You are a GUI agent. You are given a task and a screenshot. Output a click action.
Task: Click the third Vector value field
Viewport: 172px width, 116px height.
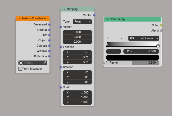click(x=77, y=42)
